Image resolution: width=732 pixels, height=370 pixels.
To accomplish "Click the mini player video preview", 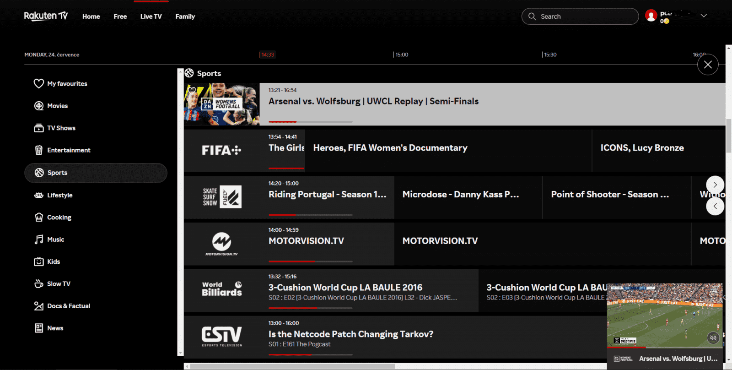I will coord(665,316).
